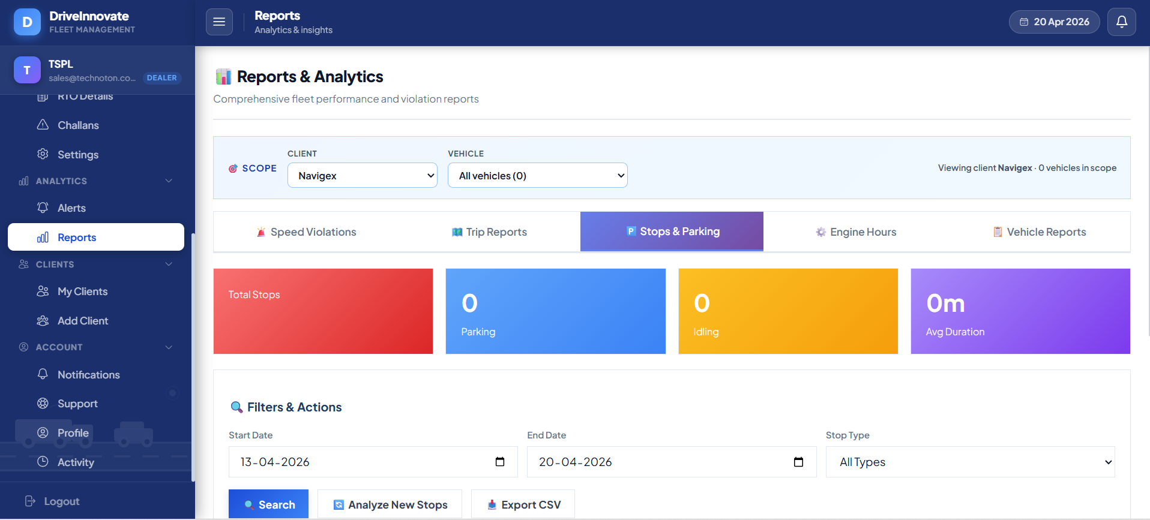Open calendar picker for Start Date

tap(500, 462)
